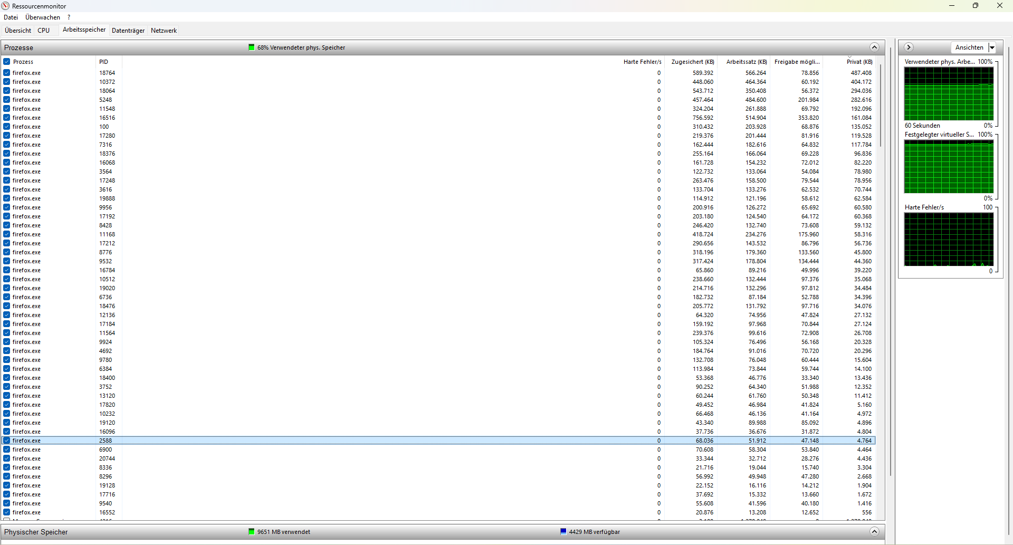Select the PID cell 19128
1013x545 pixels.
click(107, 485)
